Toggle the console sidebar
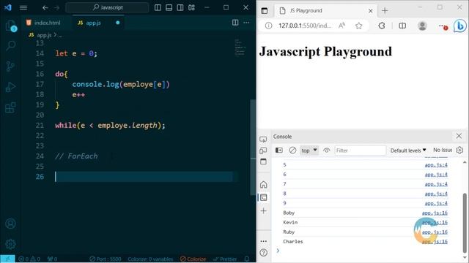 pyautogui.click(x=278, y=150)
